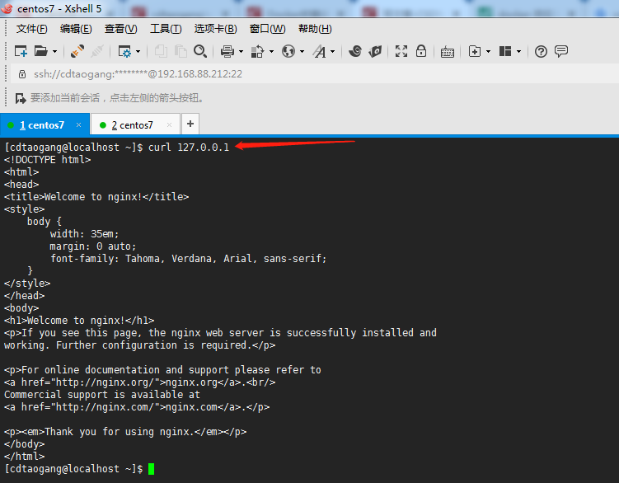Click the New session icon
This screenshot has width=619, height=483.
pos(21,51)
